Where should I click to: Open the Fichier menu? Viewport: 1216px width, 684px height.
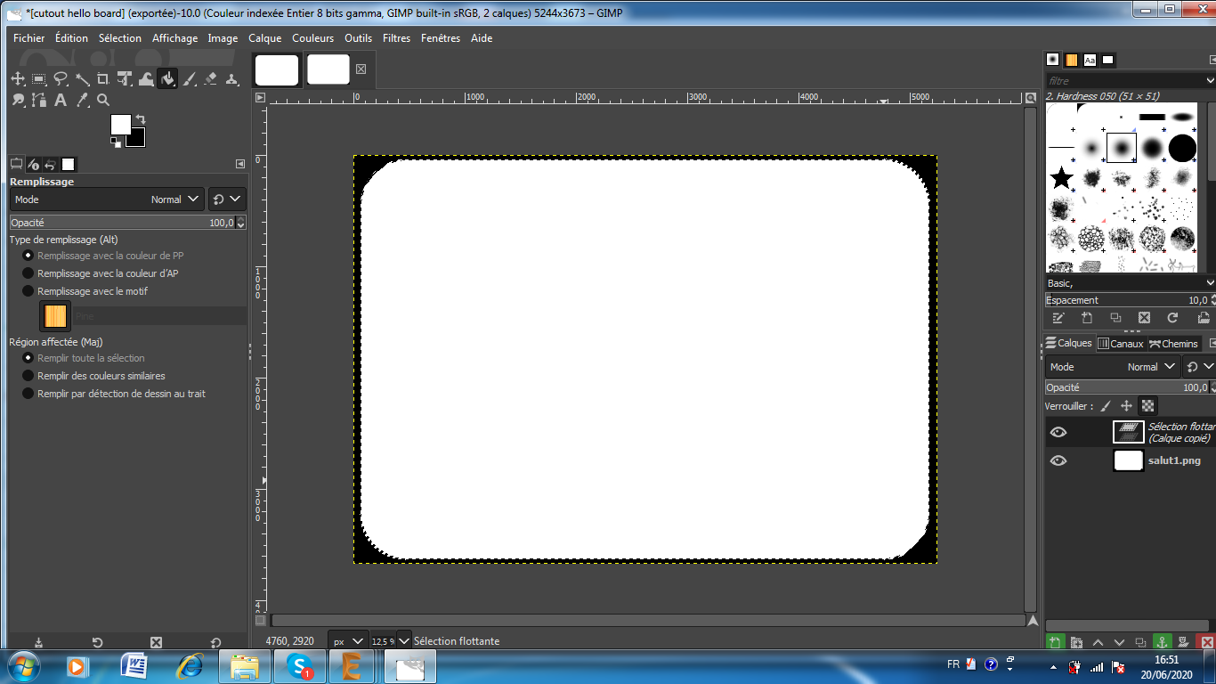click(x=28, y=38)
